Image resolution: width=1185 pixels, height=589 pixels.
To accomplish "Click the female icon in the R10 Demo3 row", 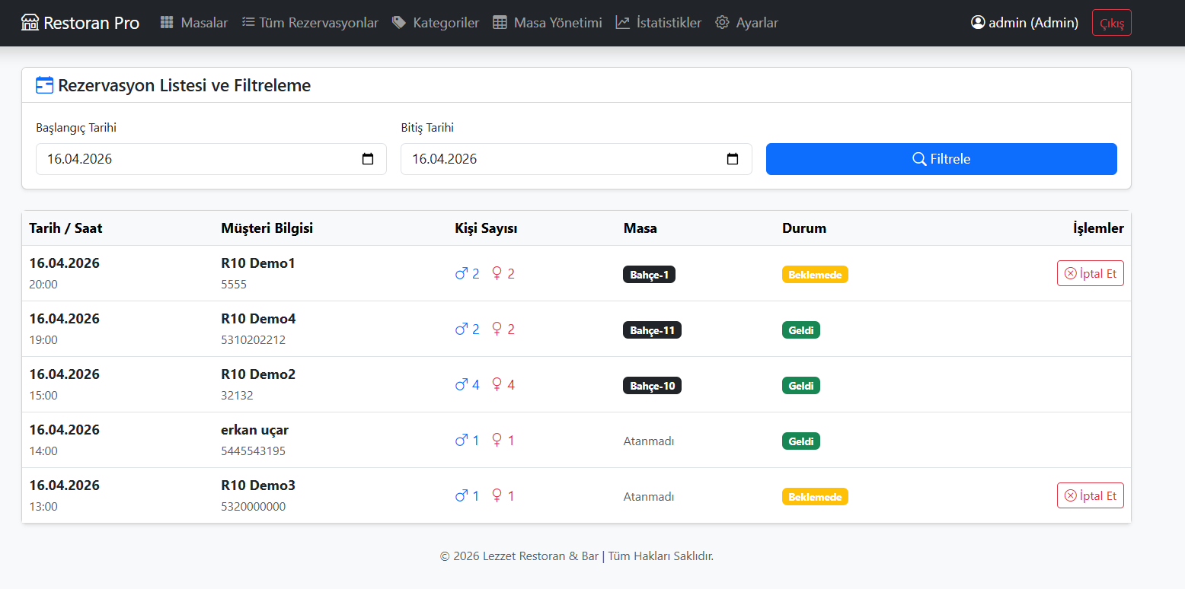I will [x=497, y=495].
